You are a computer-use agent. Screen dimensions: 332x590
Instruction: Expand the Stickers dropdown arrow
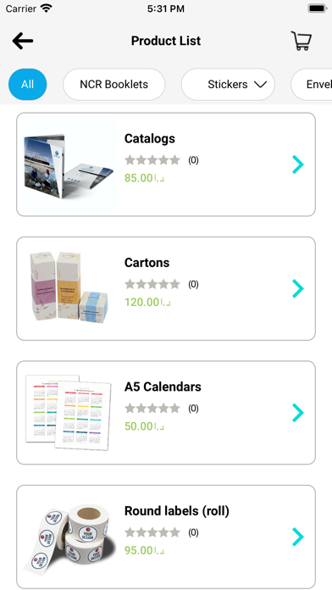(x=260, y=84)
